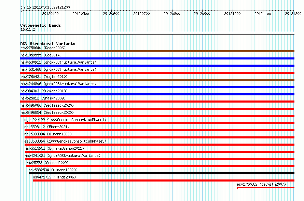
Task: Open esv25772 (Conrad2009) label
Action: click(47, 163)
